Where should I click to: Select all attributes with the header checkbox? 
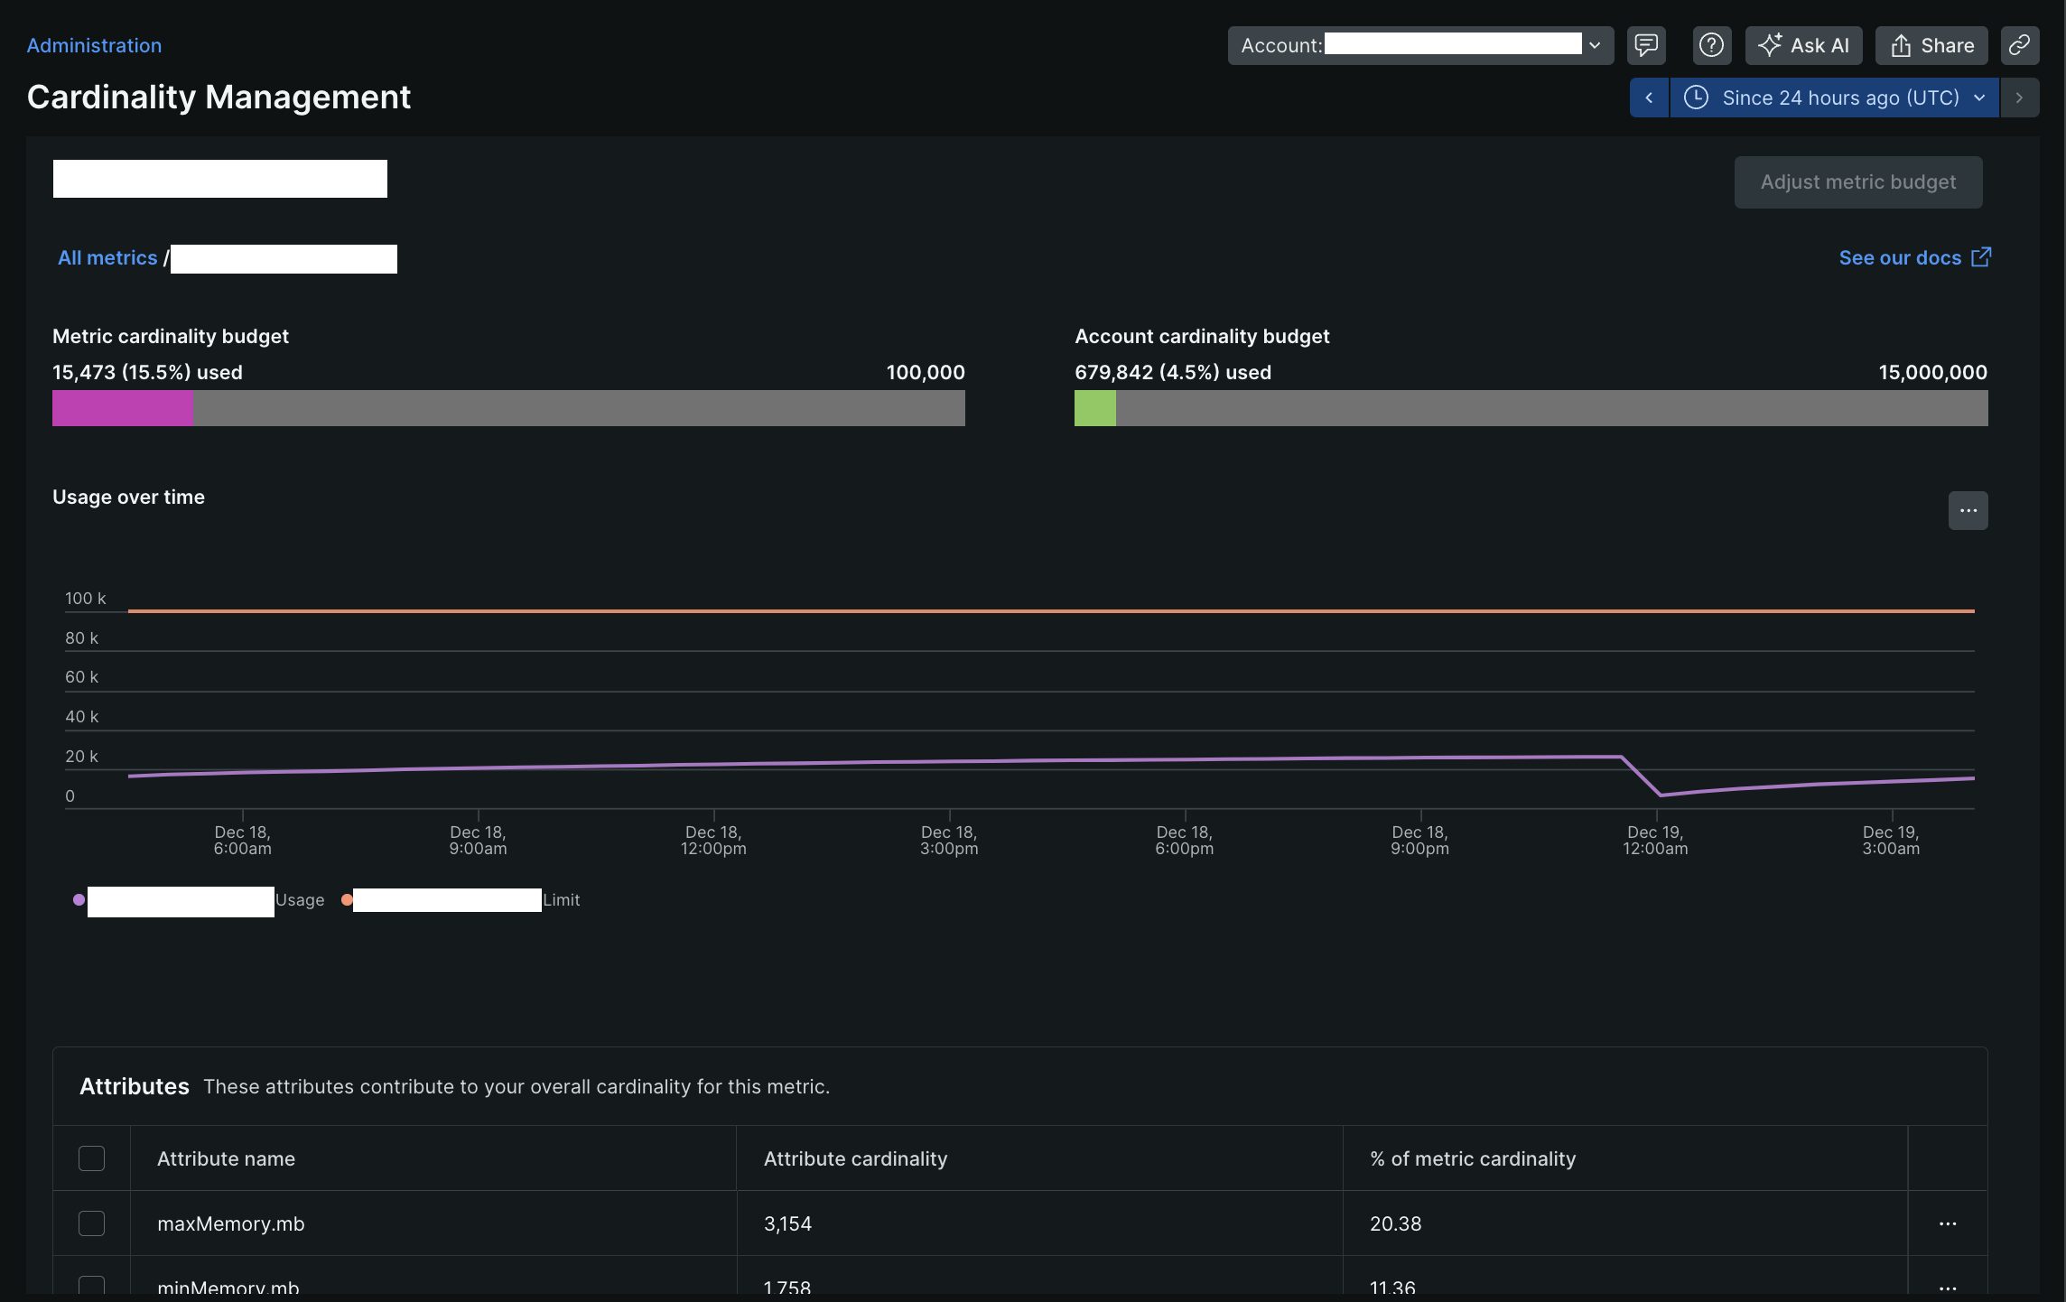click(x=91, y=1158)
